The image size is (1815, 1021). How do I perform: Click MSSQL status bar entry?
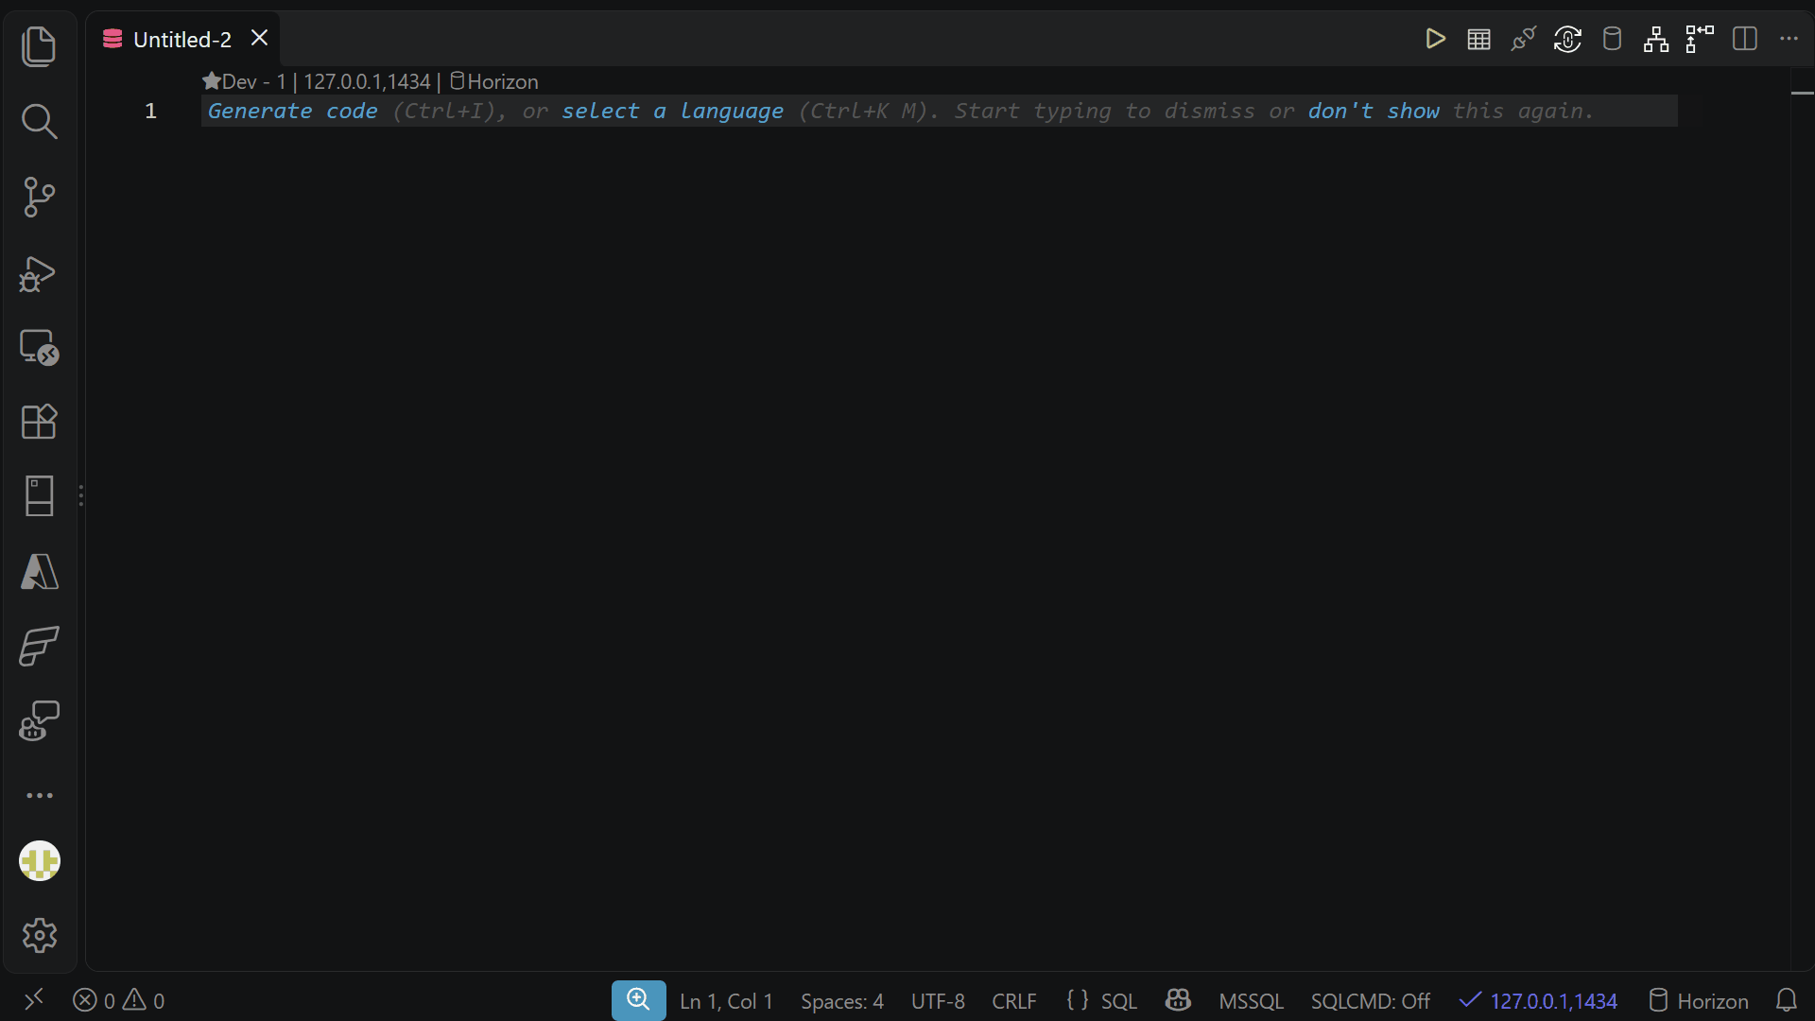click(x=1251, y=1001)
